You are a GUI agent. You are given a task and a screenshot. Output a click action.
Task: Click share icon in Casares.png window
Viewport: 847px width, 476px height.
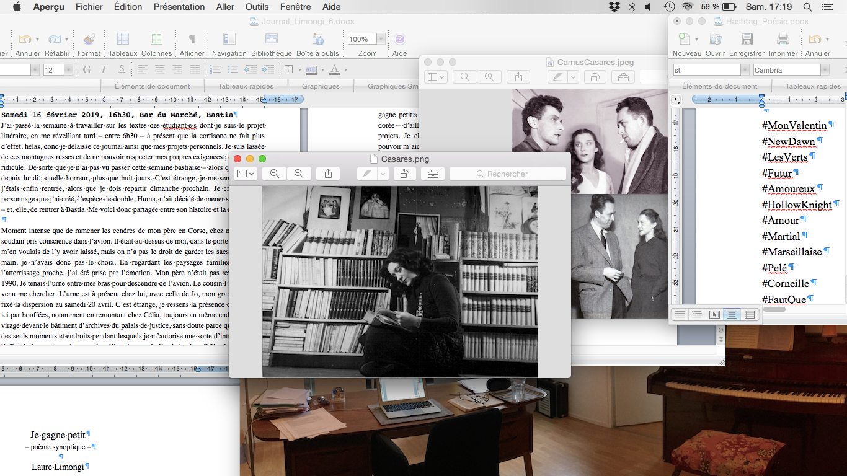pyautogui.click(x=328, y=174)
